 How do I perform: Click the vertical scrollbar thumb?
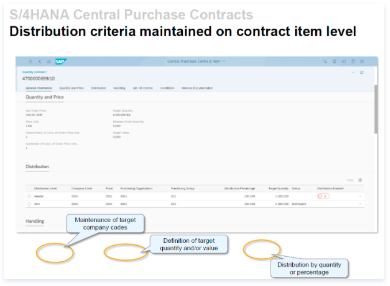(376, 109)
